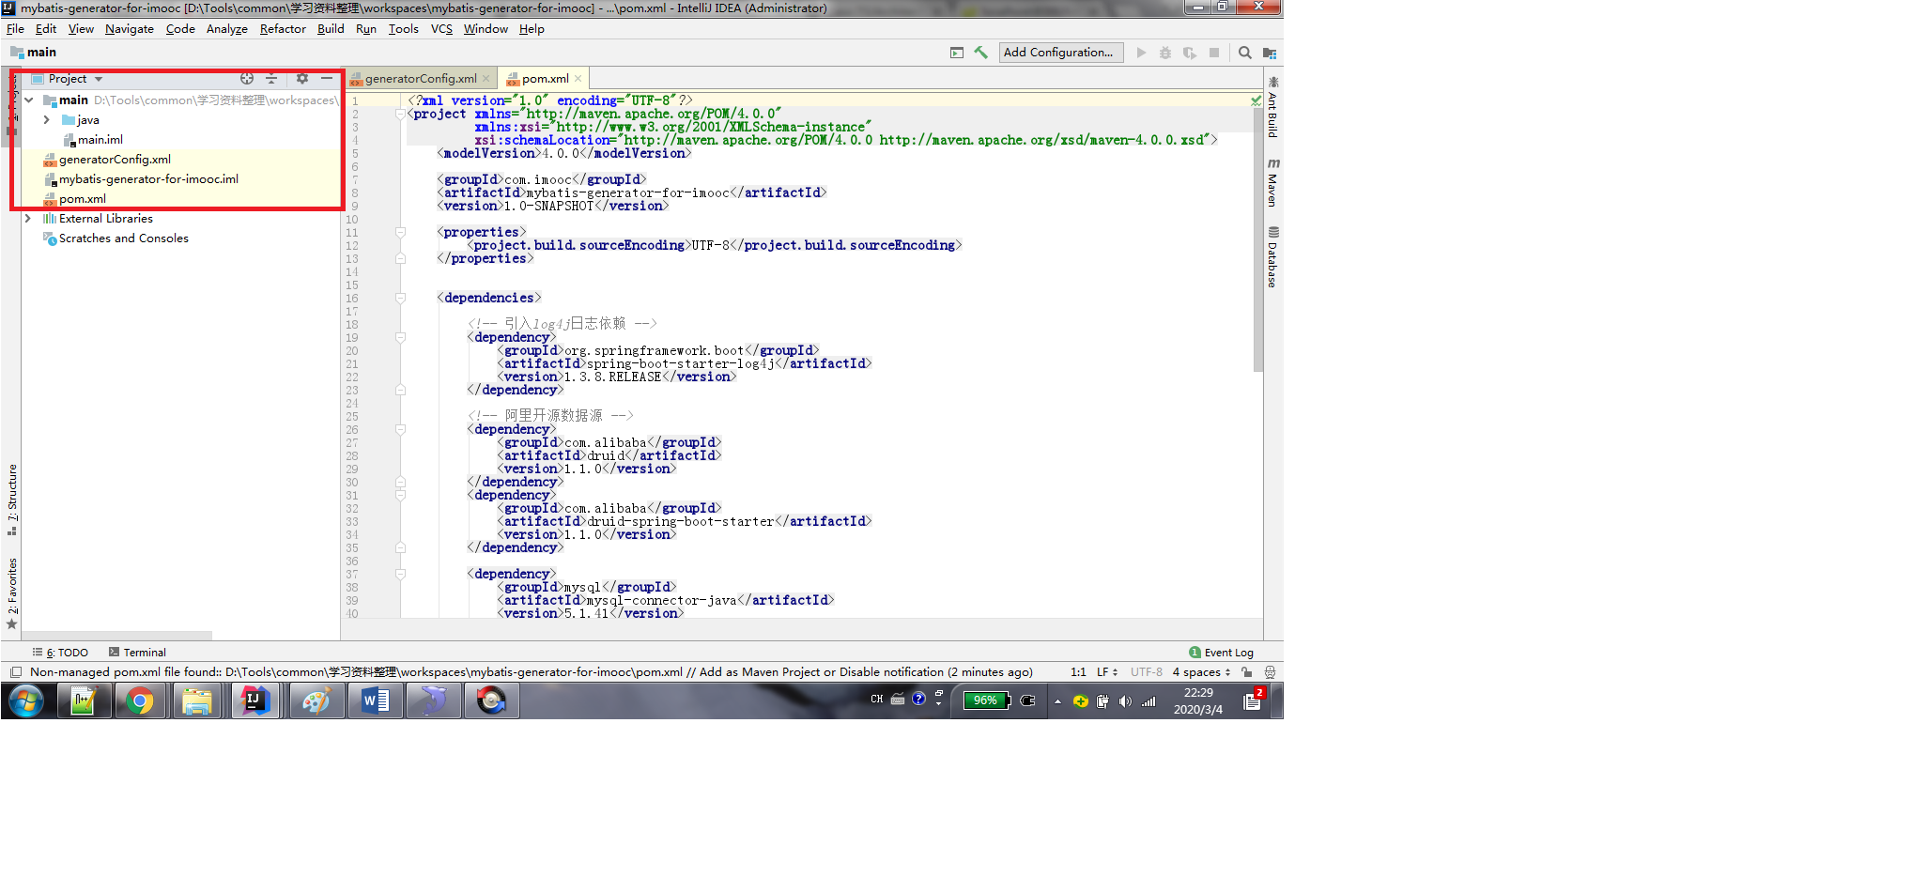Open the Refactor menu
The width and height of the screenshot is (1927, 877).
[283, 29]
